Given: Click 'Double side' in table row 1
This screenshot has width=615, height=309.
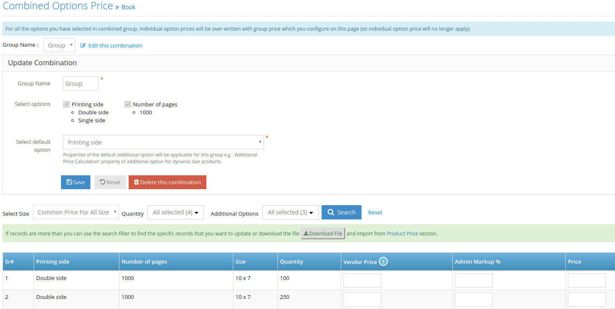Looking at the screenshot, I should click(51, 278).
